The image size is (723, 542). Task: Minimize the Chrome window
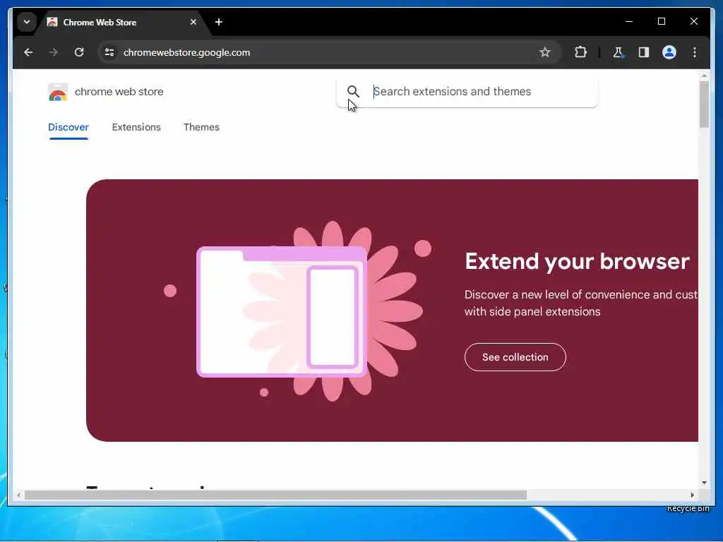click(629, 21)
